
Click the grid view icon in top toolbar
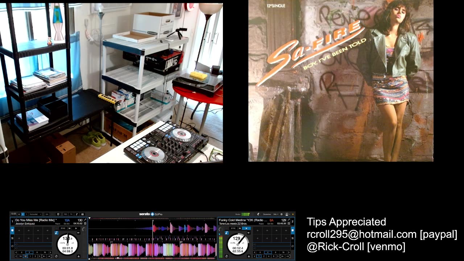pyautogui.click(x=83, y=214)
